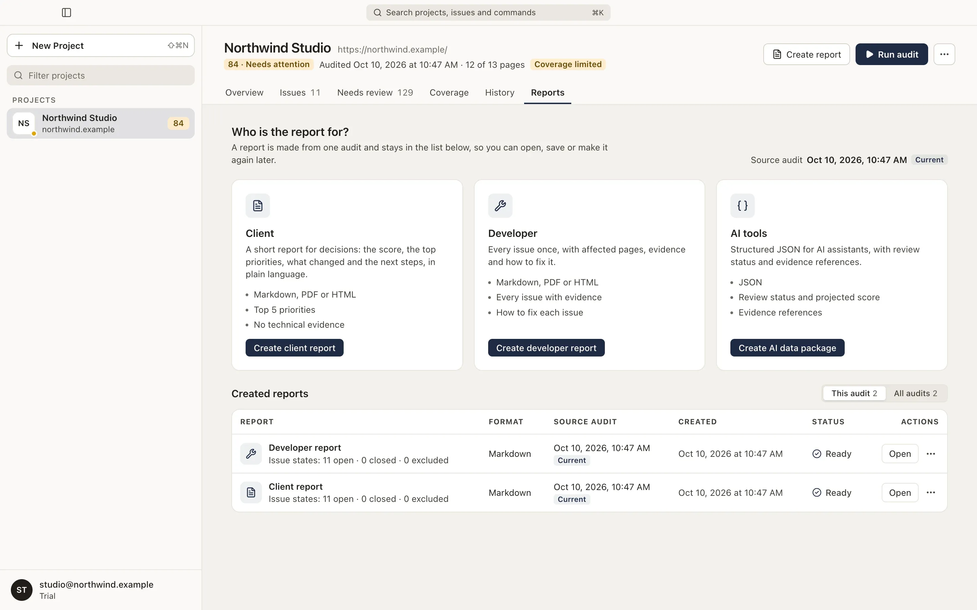977x610 pixels.
Task: Toggle the sidebar panel icon
Action: coord(66,13)
